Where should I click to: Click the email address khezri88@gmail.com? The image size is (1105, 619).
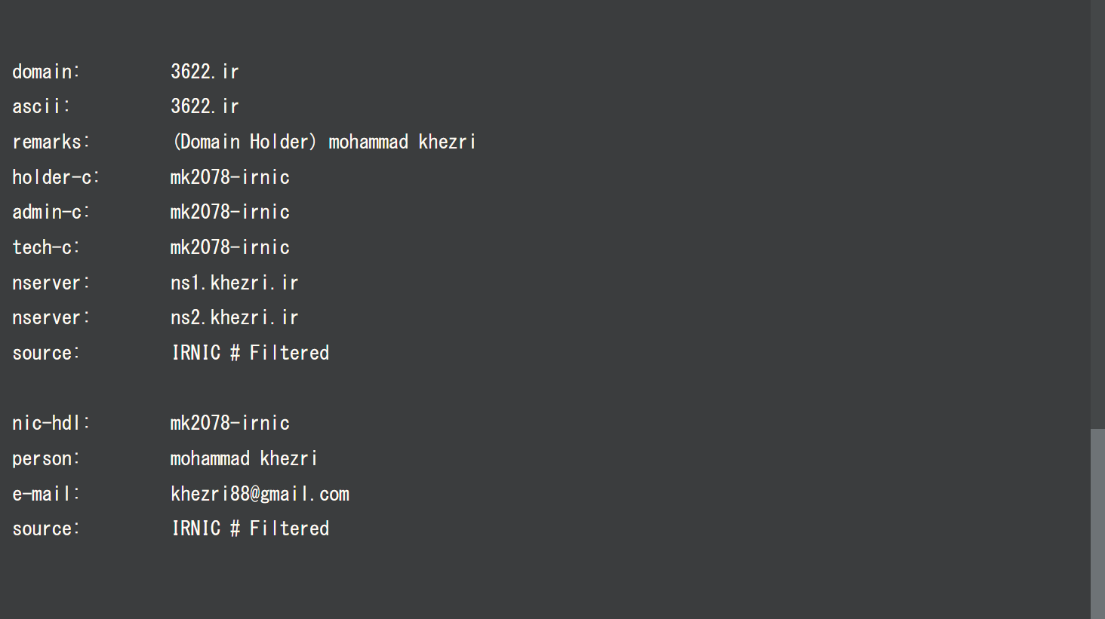pyautogui.click(x=260, y=494)
